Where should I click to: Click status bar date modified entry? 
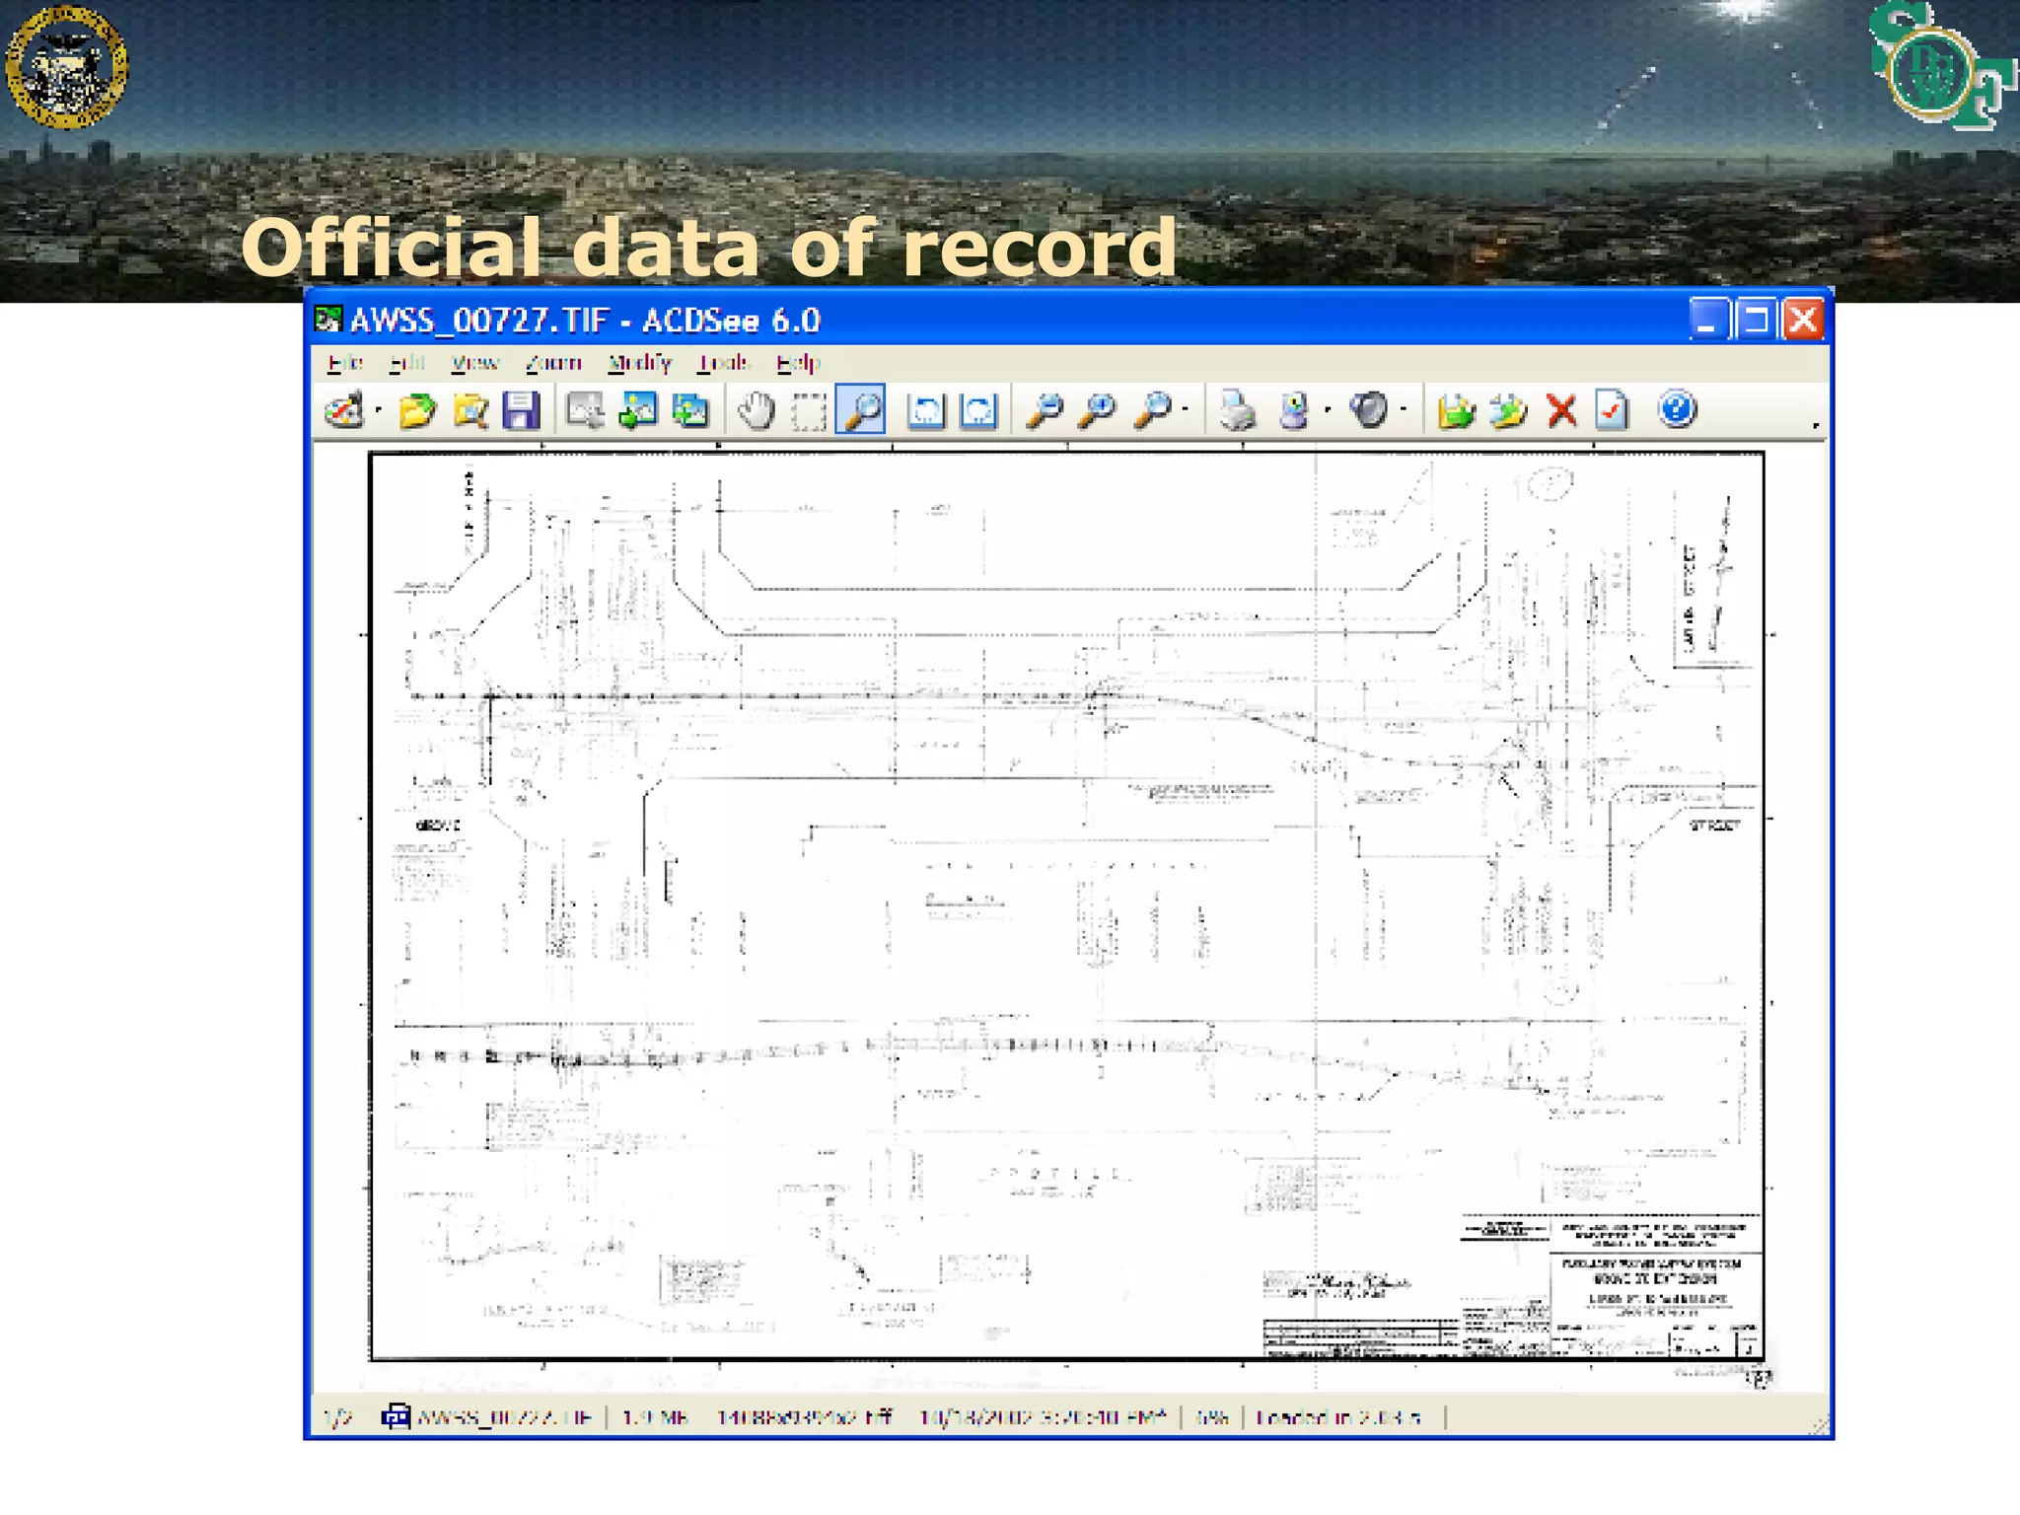point(1043,1417)
